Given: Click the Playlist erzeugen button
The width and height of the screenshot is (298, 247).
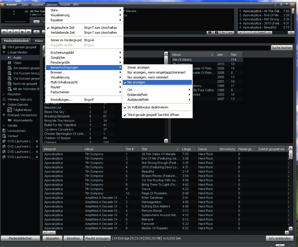Looking at the screenshot, I should tap(97, 238).
